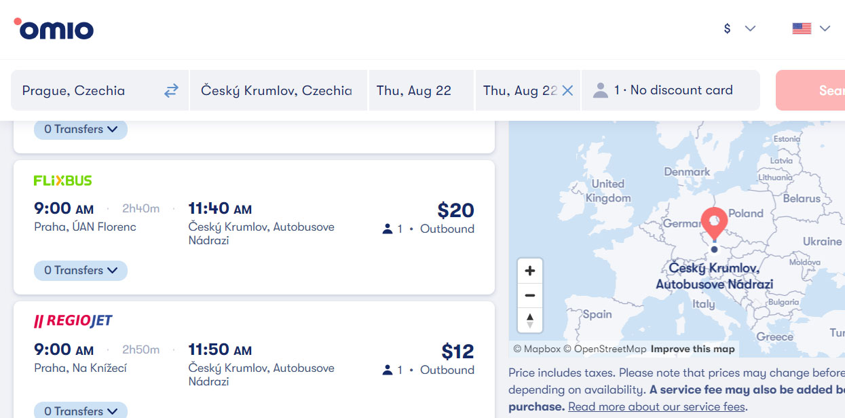Open the currency dropdown

click(739, 28)
